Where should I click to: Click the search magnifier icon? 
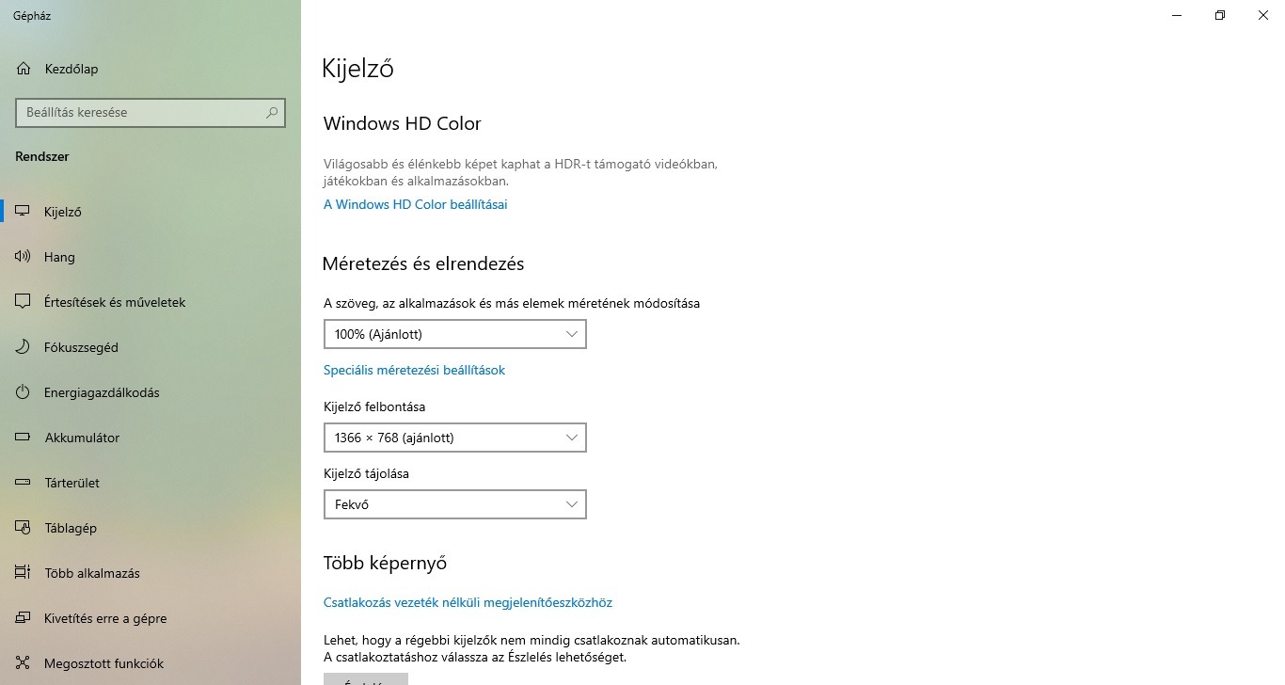click(x=272, y=112)
